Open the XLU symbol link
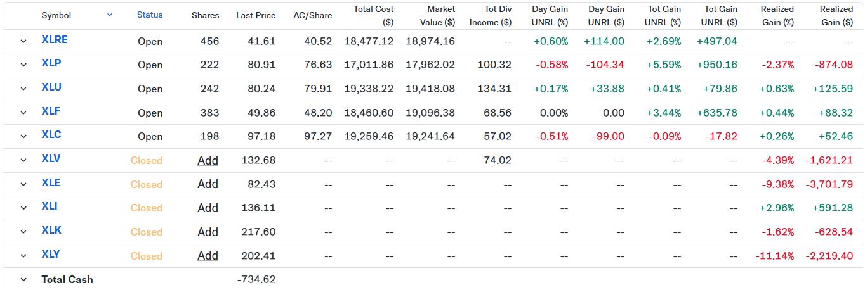The height and width of the screenshot is (290, 865). [51, 87]
